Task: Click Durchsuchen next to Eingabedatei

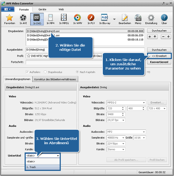Action: 159,31
